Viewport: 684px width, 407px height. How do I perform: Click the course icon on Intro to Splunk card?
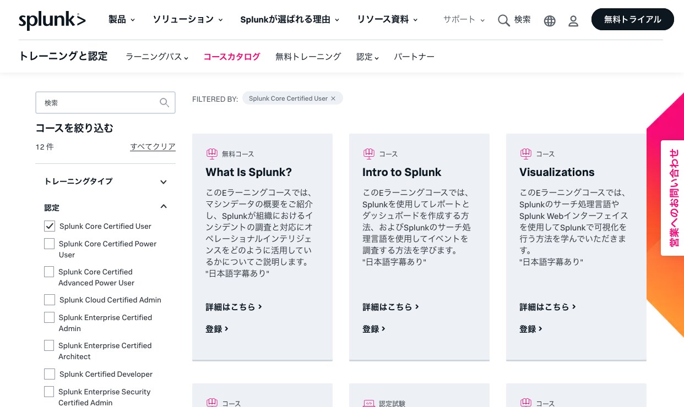pyautogui.click(x=369, y=153)
